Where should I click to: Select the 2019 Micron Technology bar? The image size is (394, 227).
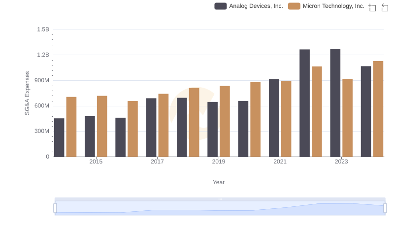click(225, 122)
